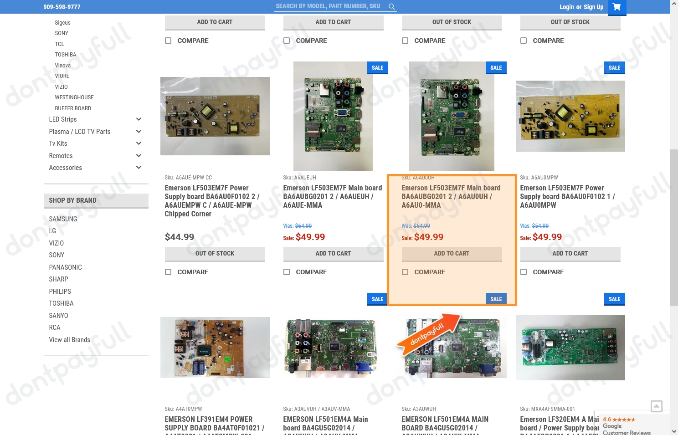This screenshot has height=435, width=678.
Task: Click top row second Add to Cart button
Action: pos(333,22)
